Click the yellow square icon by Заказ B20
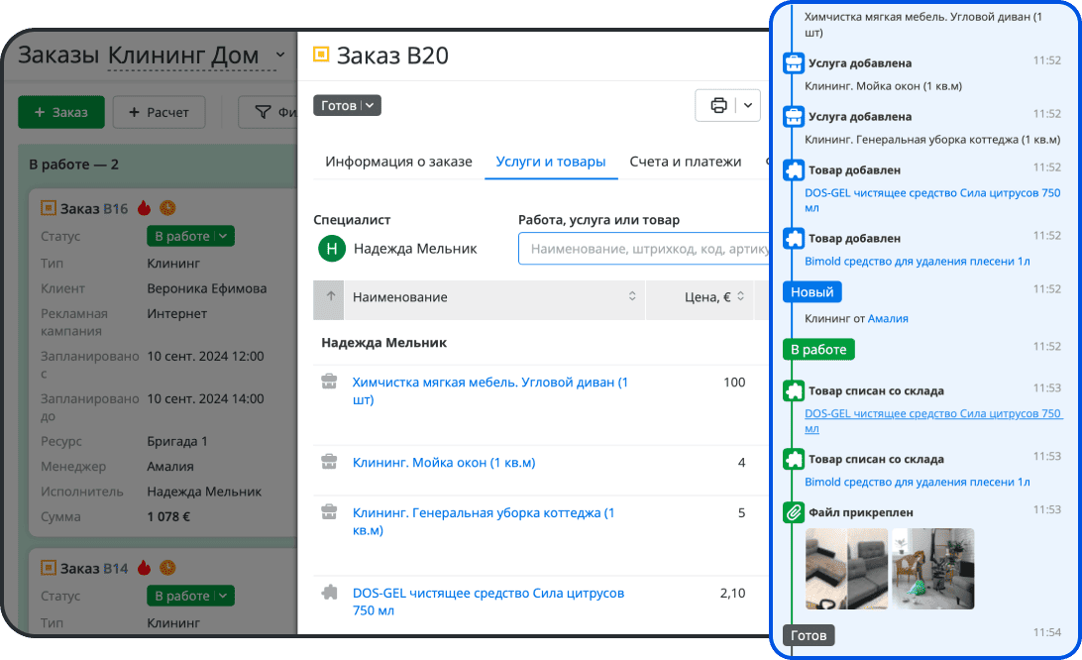 [320, 55]
